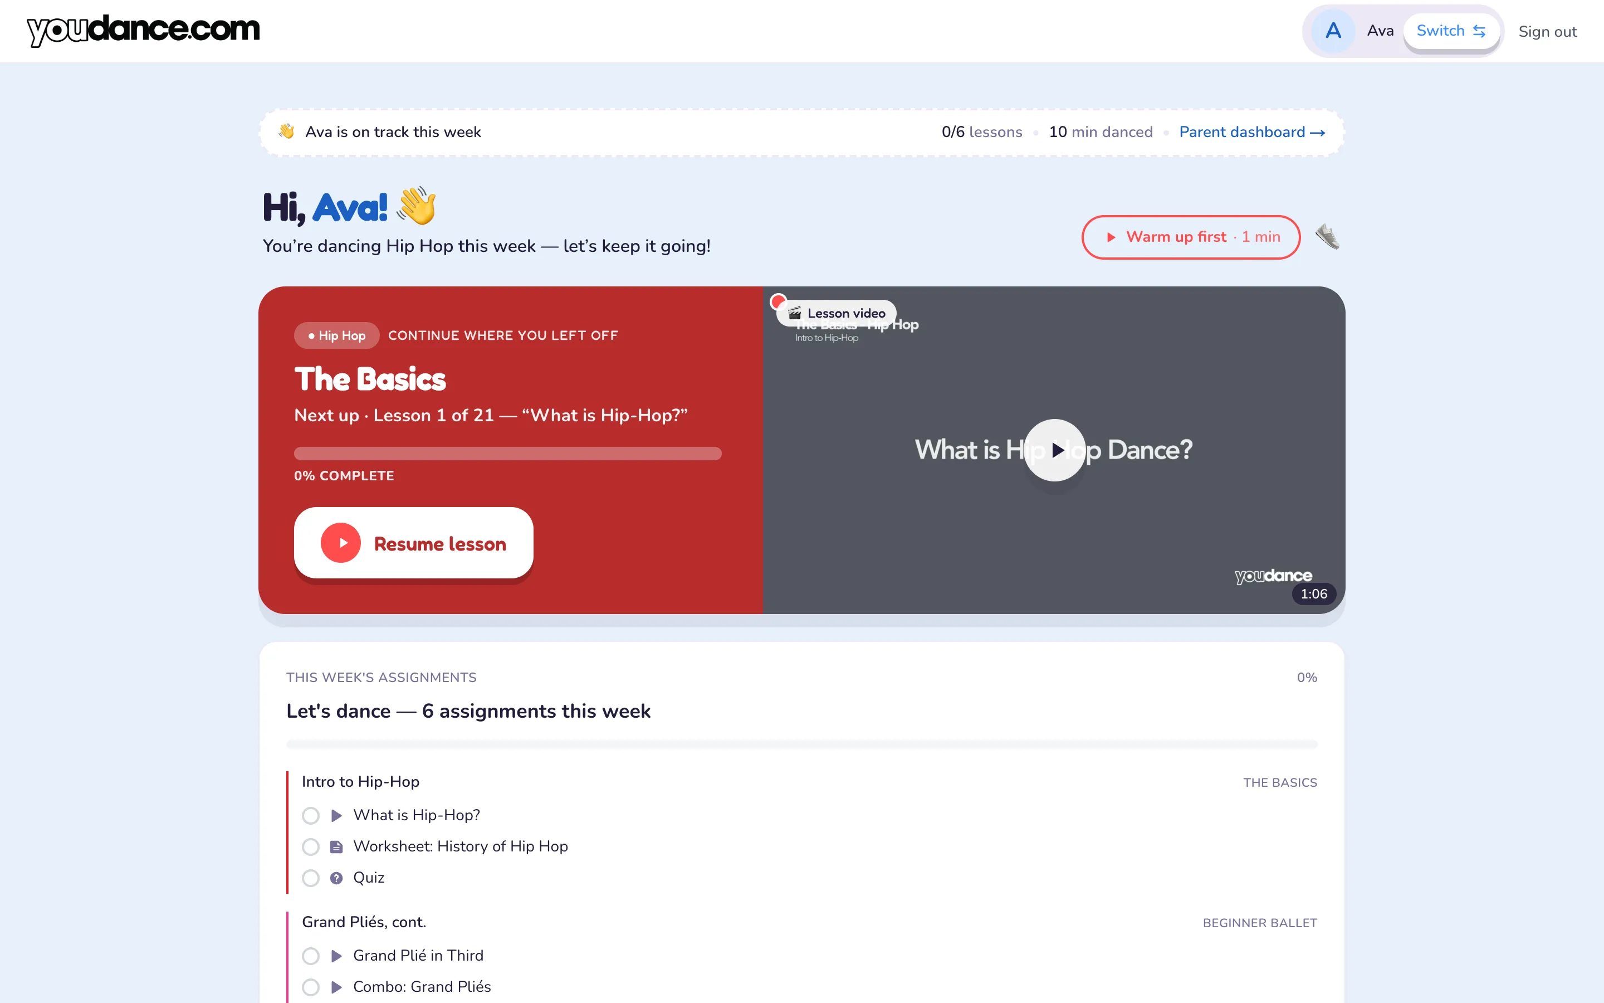Click the Lesson video badge

point(837,313)
